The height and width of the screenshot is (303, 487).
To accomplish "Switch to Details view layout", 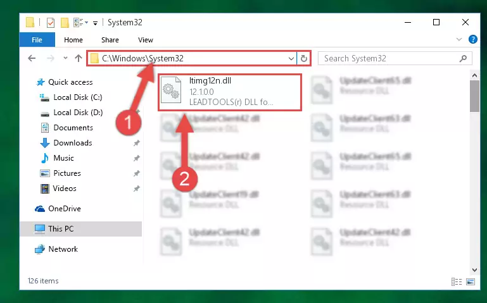I will 457,281.
